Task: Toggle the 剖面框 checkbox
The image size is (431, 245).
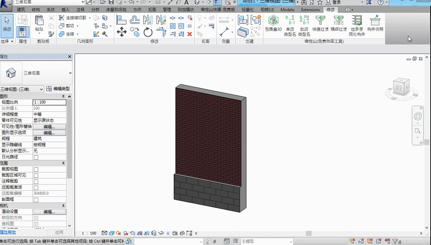Action: click(36, 200)
